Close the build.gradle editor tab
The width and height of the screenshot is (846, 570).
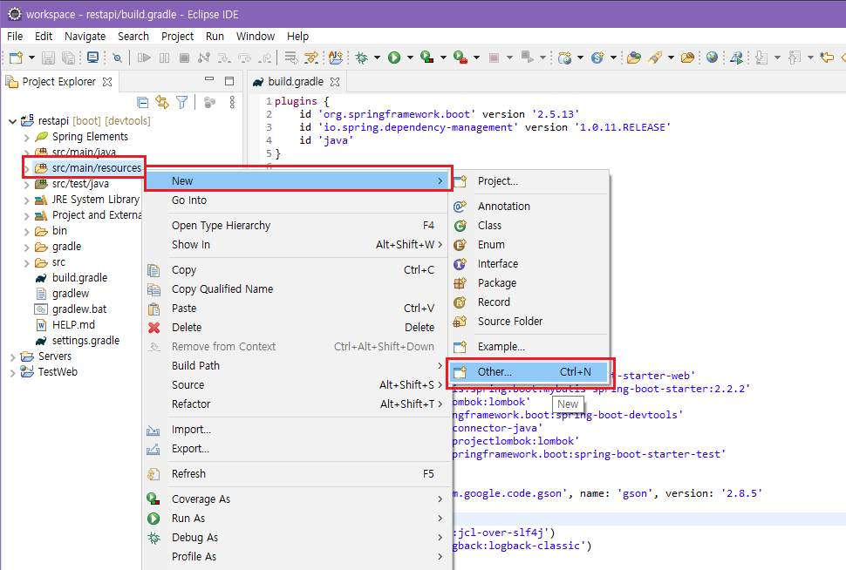[335, 81]
